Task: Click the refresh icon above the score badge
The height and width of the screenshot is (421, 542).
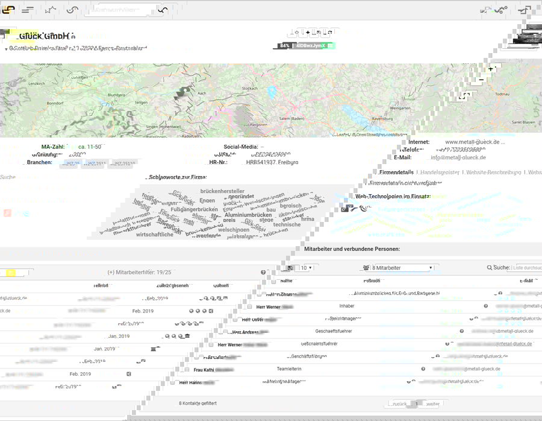Action: (330, 33)
